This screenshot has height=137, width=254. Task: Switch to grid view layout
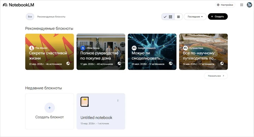coord(170,17)
